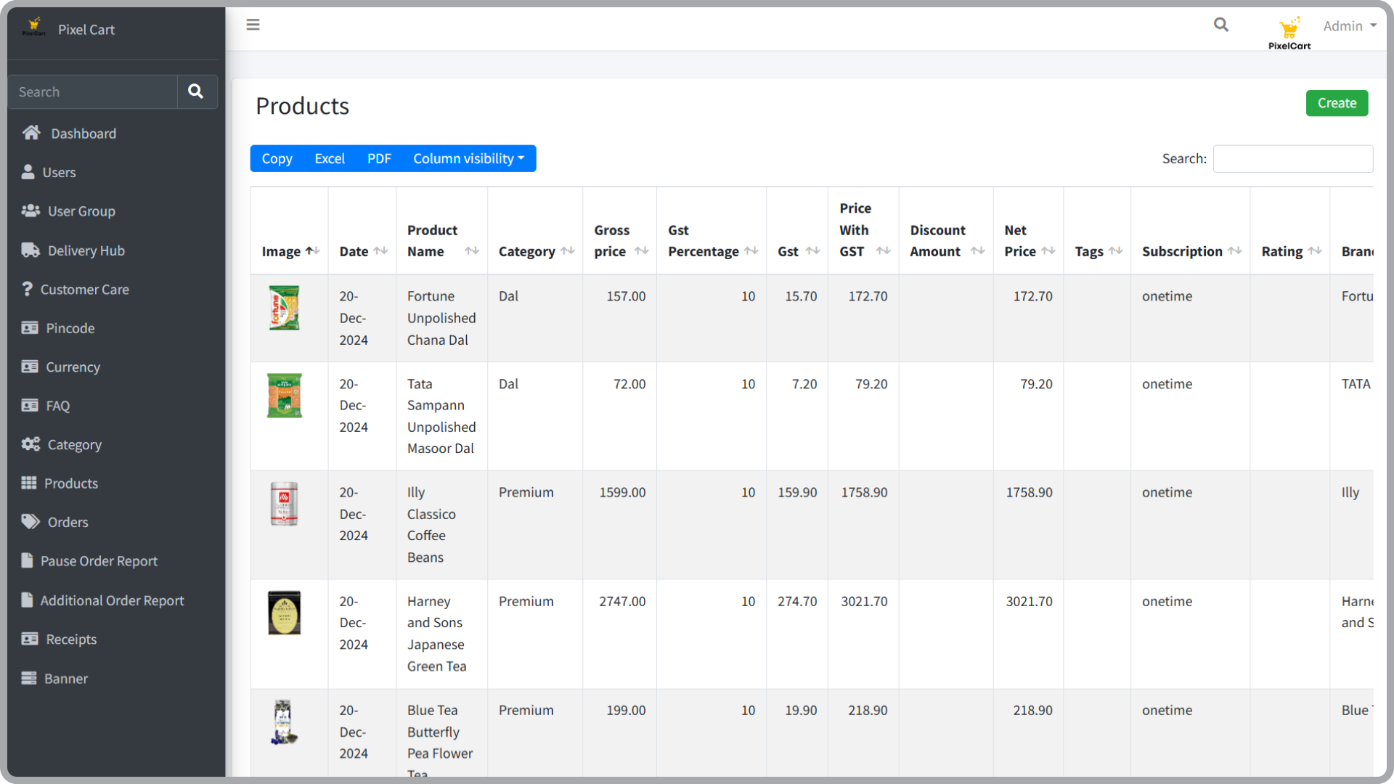Click the Pincode card icon
1394x784 pixels.
pyautogui.click(x=30, y=328)
